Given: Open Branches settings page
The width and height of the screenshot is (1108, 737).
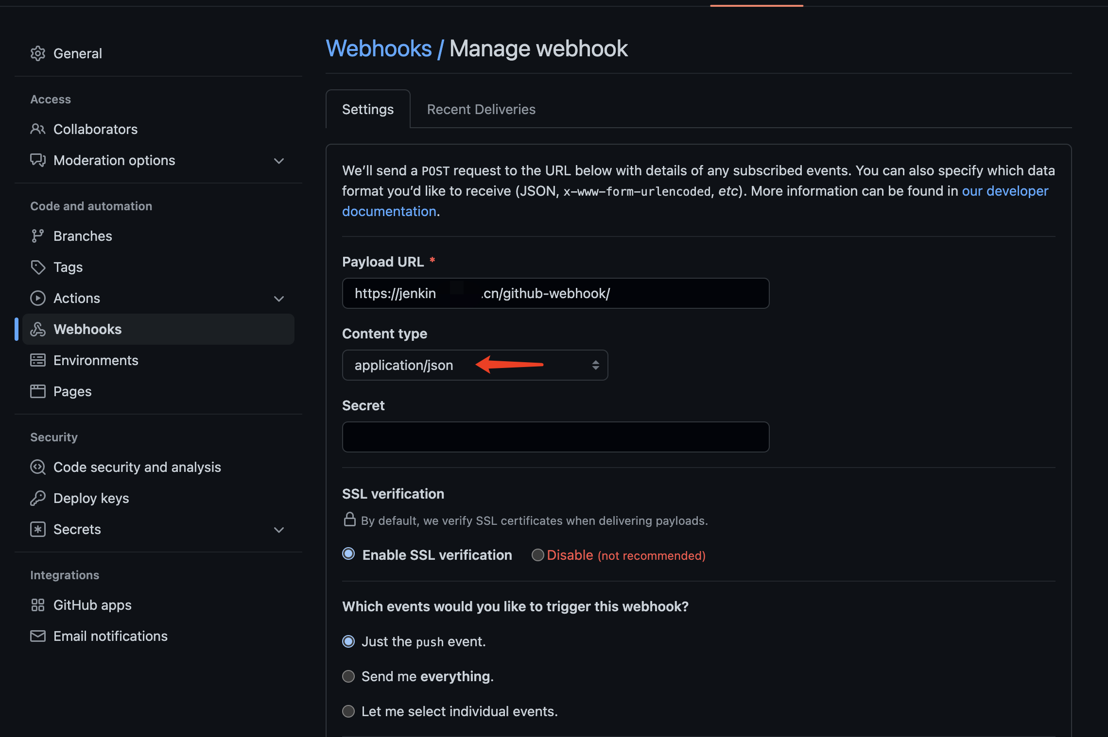Looking at the screenshot, I should [x=83, y=236].
